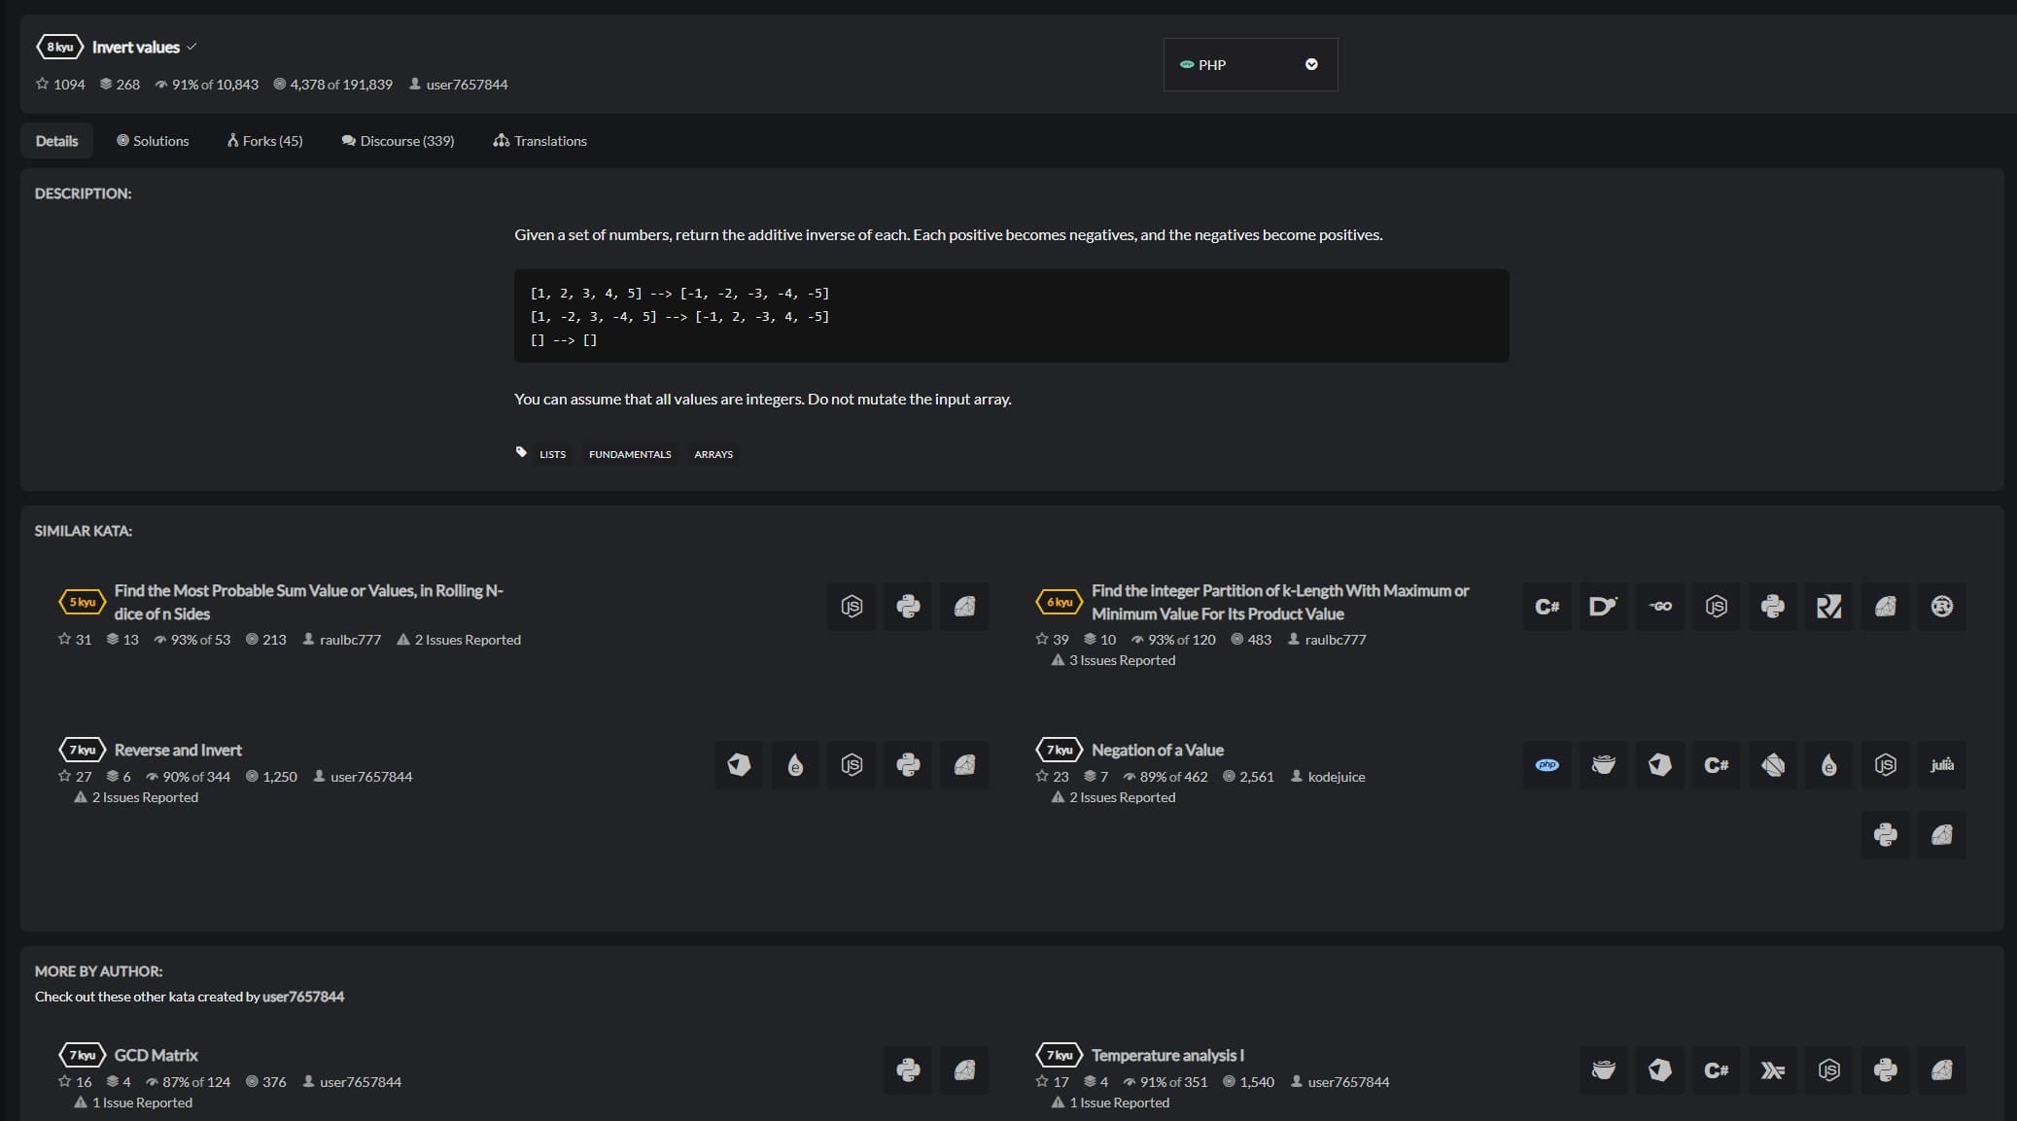Open the PHP language selector dropdown
Viewport: 2017px width, 1121px height.
click(x=1250, y=64)
